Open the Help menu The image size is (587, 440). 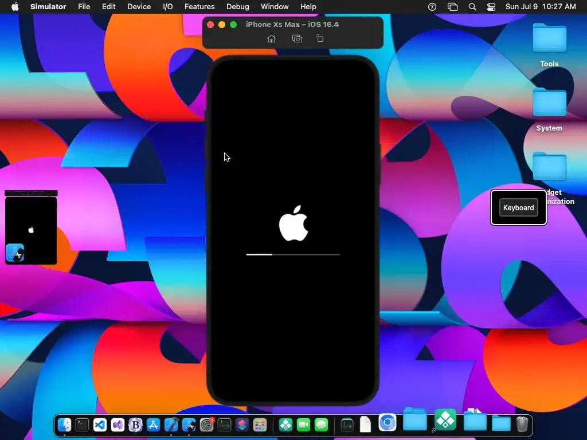308,7
